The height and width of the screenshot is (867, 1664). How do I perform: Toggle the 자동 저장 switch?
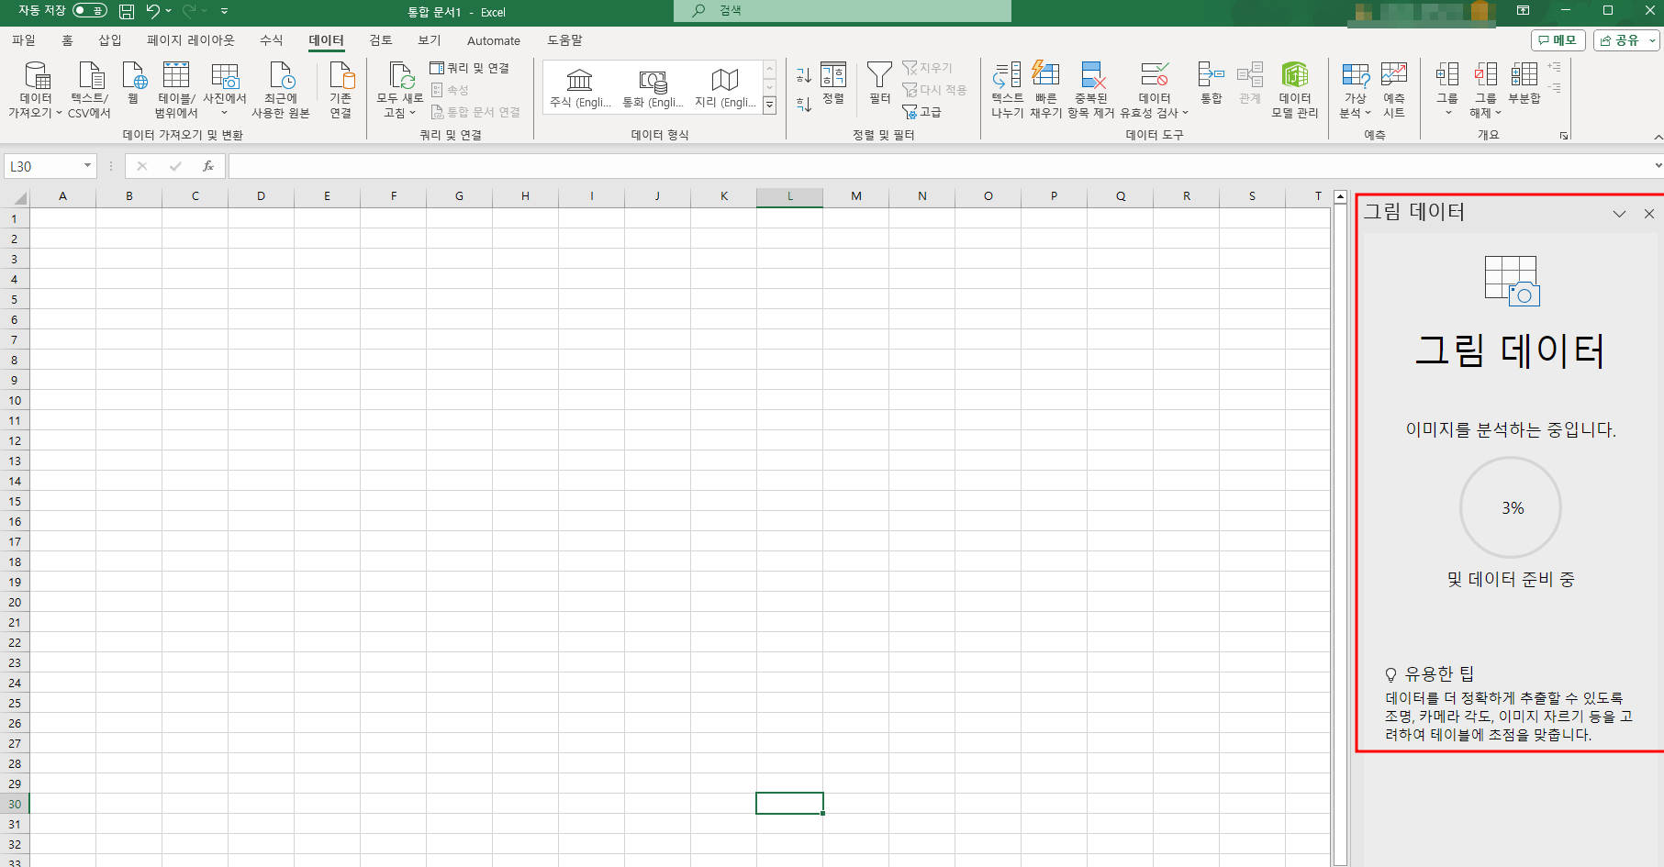[x=90, y=11]
